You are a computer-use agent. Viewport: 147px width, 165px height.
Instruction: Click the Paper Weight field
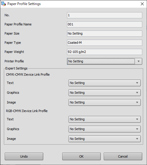click(x=105, y=52)
